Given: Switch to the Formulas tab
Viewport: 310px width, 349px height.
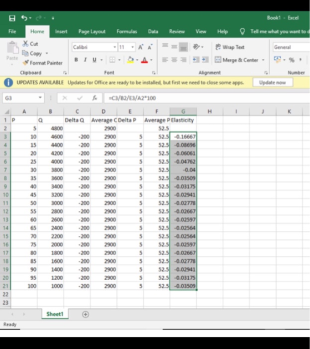Looking at the screenshot, I should click(x=127, y=32).
